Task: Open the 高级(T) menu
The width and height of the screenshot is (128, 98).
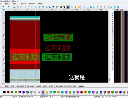Action: pos(16,4)
